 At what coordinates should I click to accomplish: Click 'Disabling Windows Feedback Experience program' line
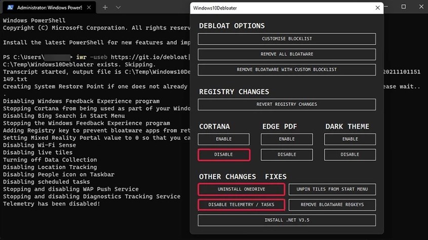82,101
